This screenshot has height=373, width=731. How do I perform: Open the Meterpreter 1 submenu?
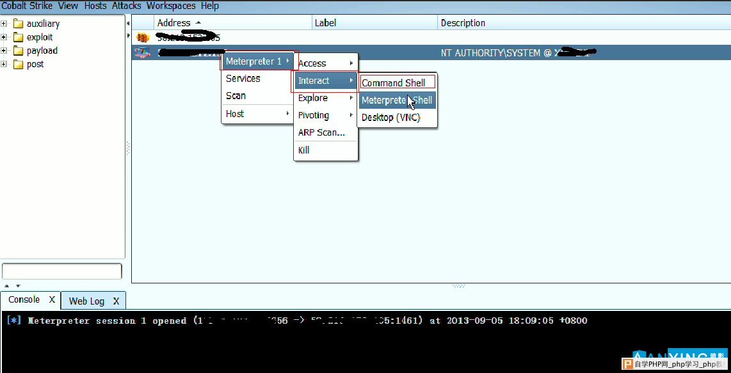tap(258, 61)
